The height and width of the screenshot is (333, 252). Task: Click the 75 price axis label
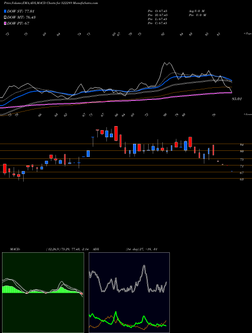241,159
